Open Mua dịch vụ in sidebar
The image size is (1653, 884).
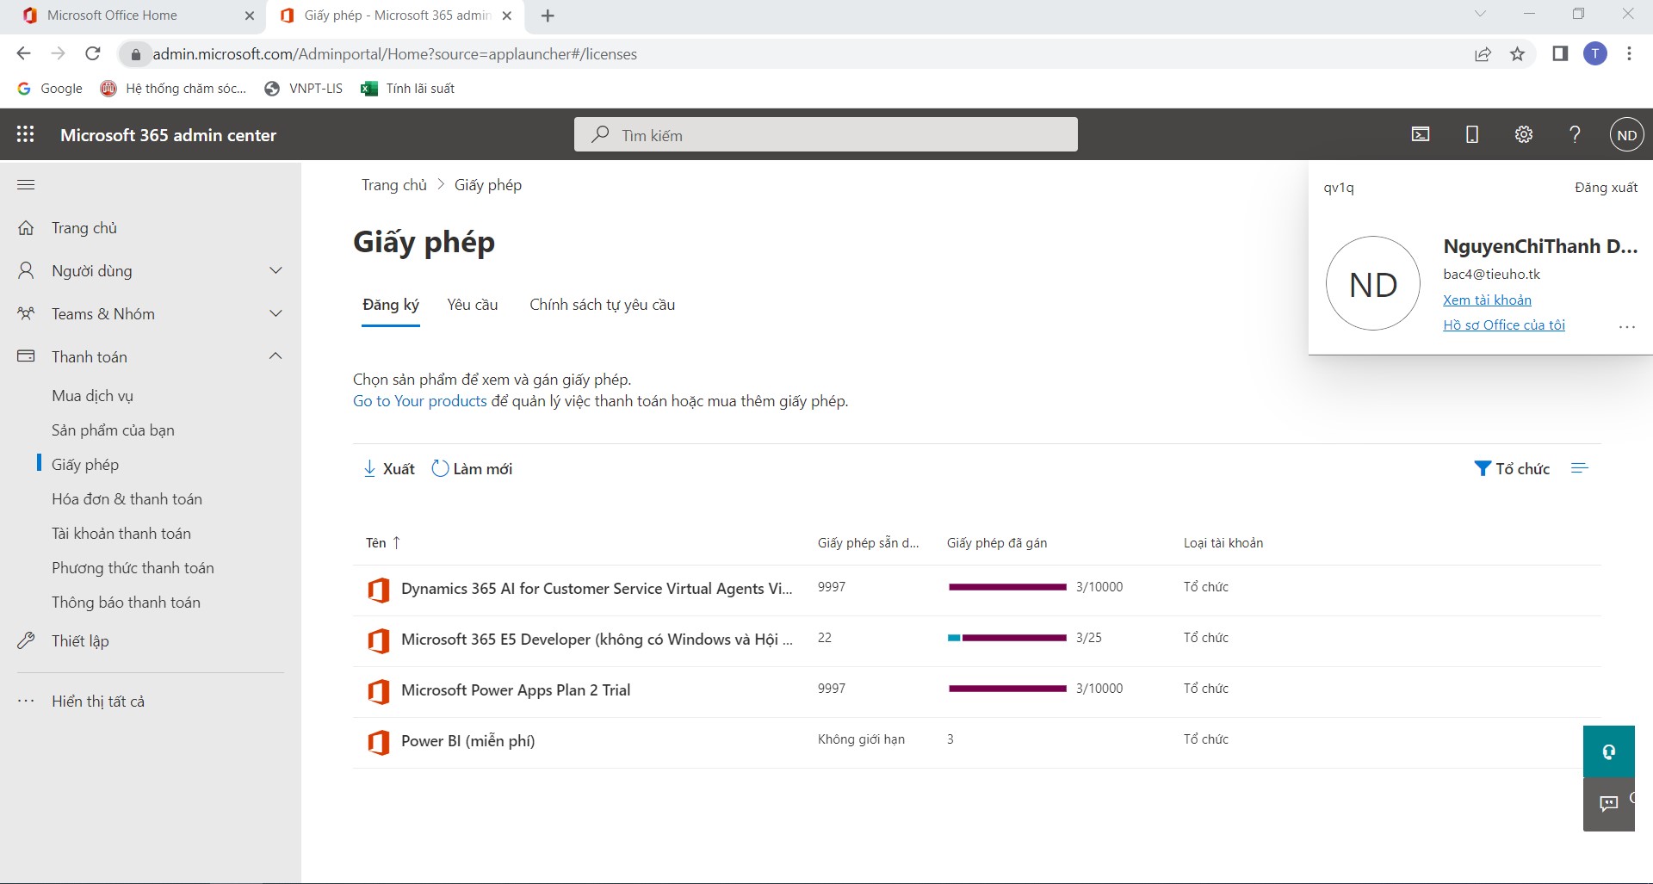[92, 396]
